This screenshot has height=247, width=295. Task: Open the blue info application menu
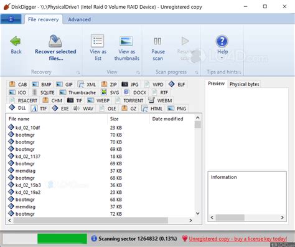pos(11,19)
